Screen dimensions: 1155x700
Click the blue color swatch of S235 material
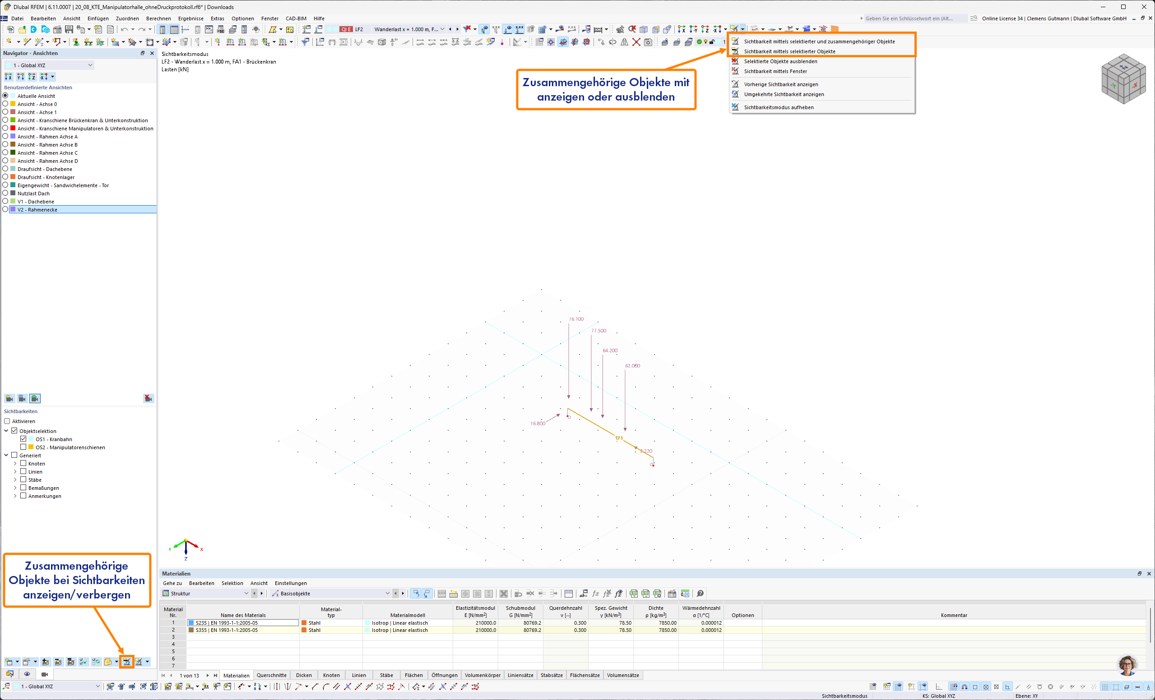click(x=191, y=623)
